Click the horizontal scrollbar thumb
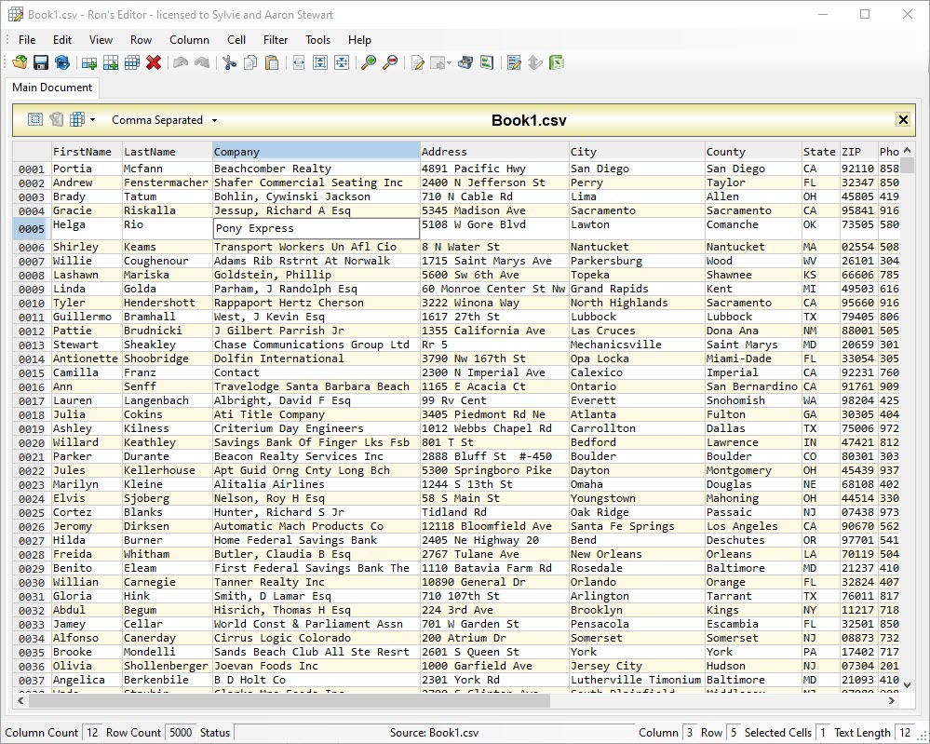 coord(290,700)
